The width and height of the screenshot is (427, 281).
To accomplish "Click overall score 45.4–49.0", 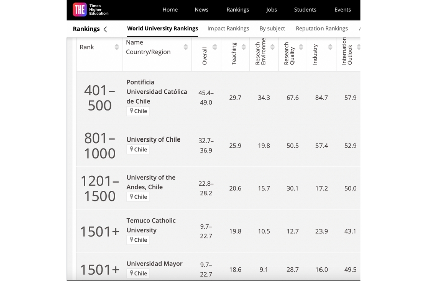I will (206, 98).
